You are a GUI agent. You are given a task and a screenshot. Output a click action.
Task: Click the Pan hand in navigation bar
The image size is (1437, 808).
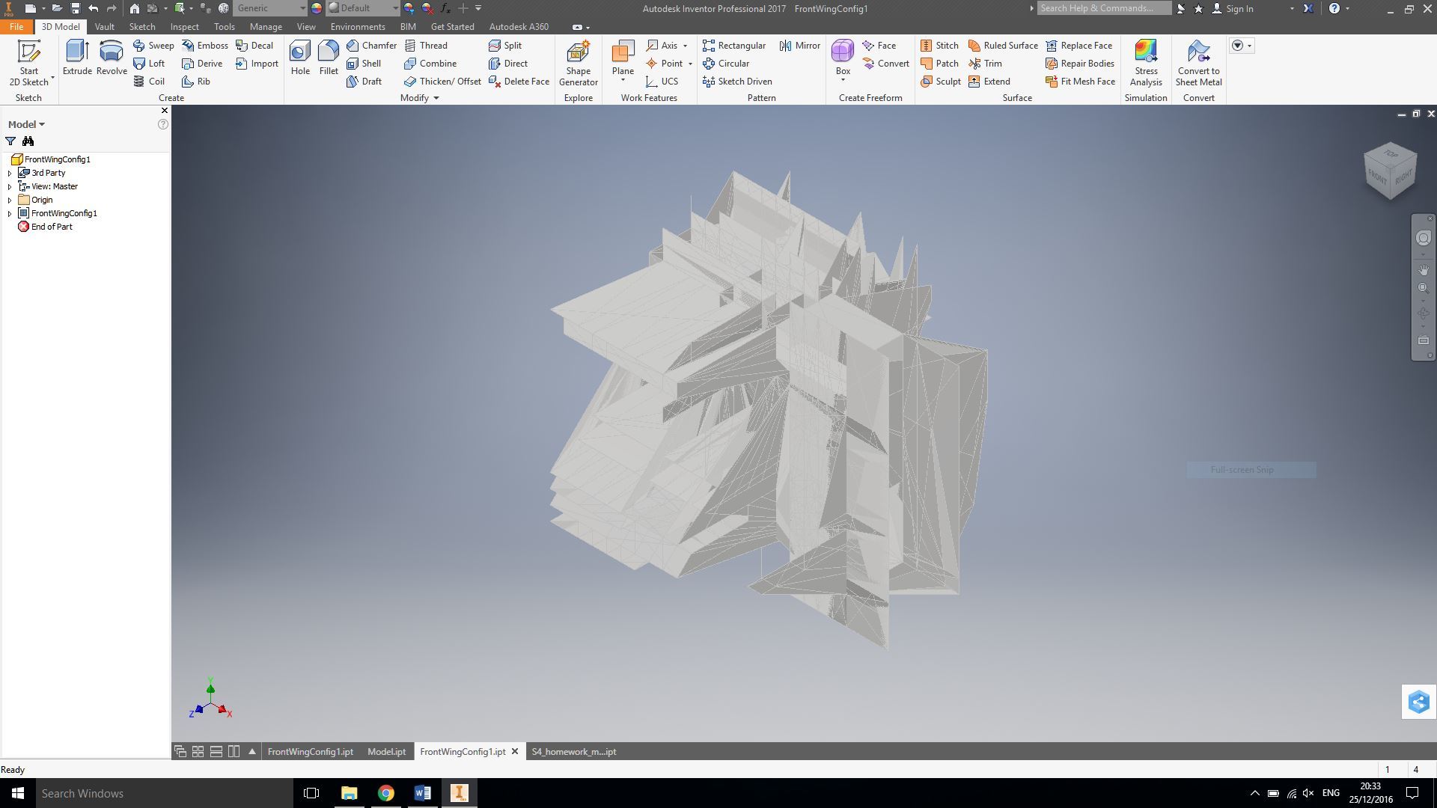tap(1423, 270)
